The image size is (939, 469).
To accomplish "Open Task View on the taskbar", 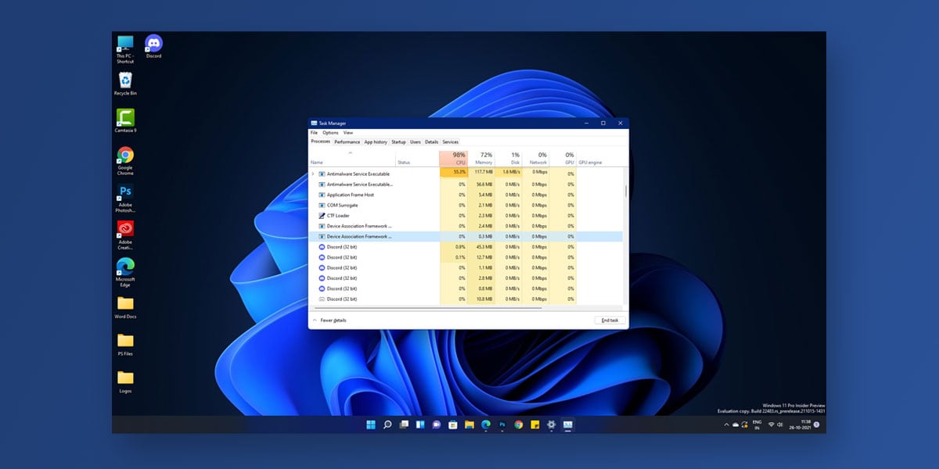I will (x=404, y=424).
